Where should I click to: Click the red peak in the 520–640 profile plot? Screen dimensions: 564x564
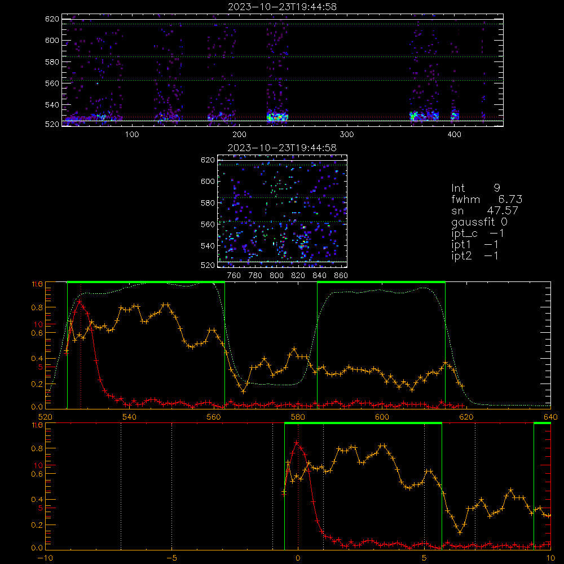click(x=80, y=301)
